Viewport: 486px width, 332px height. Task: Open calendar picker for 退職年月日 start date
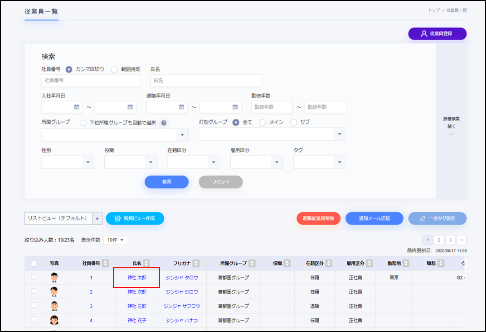(181, 107)
